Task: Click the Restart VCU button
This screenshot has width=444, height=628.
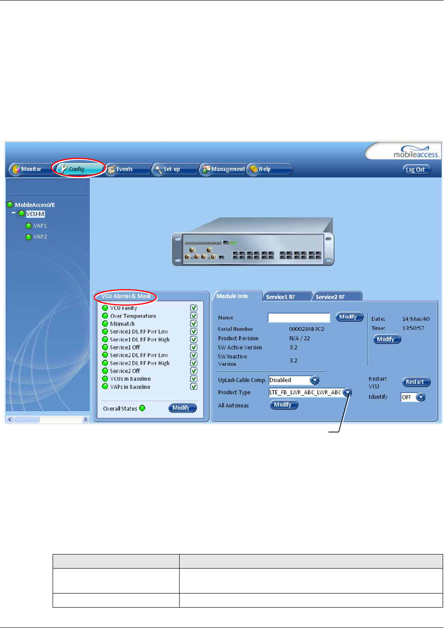Action: (x=416, y=382)
